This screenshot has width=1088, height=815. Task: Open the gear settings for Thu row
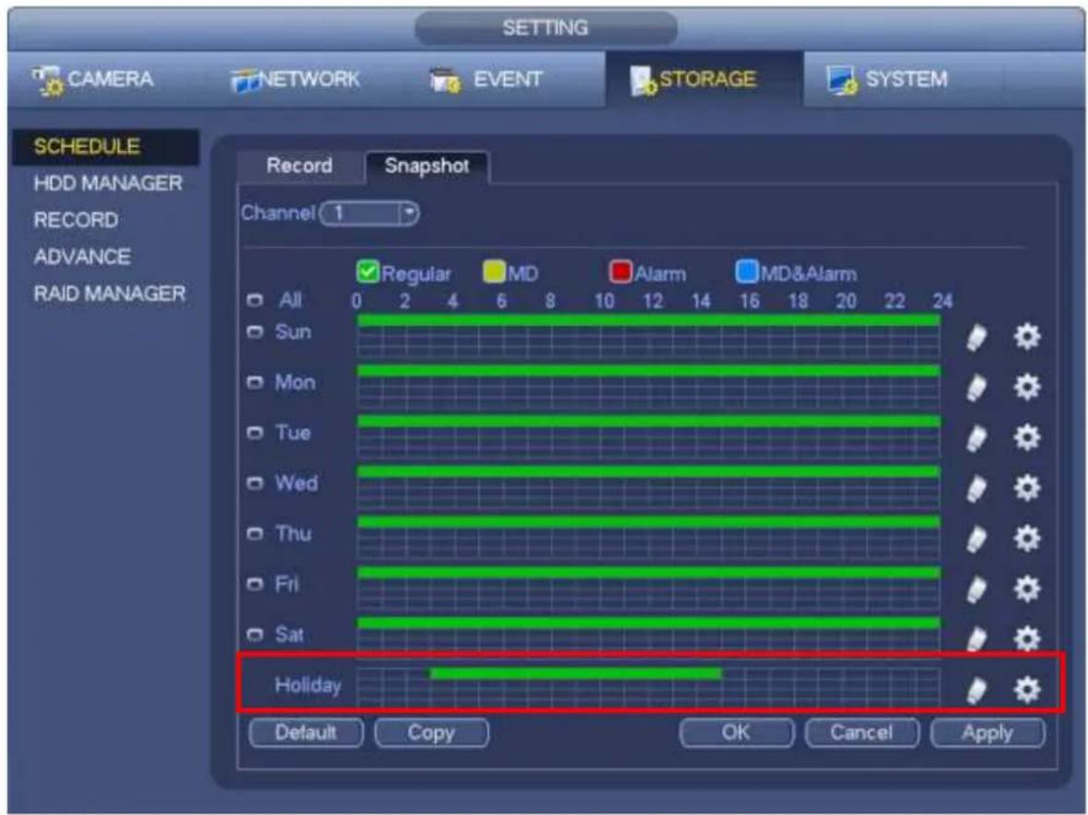1027,538
